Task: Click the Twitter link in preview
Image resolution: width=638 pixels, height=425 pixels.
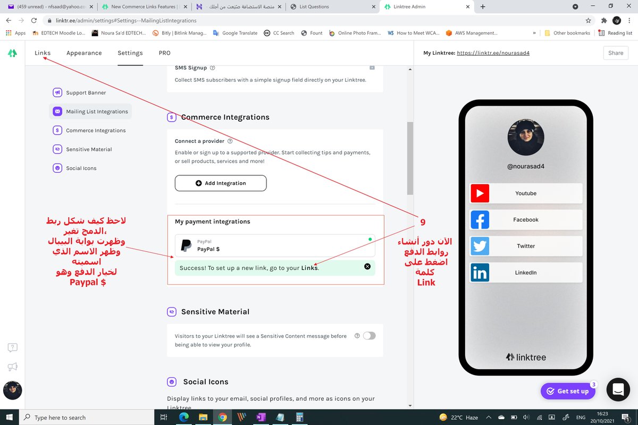Action: click(x=526, y=246)
